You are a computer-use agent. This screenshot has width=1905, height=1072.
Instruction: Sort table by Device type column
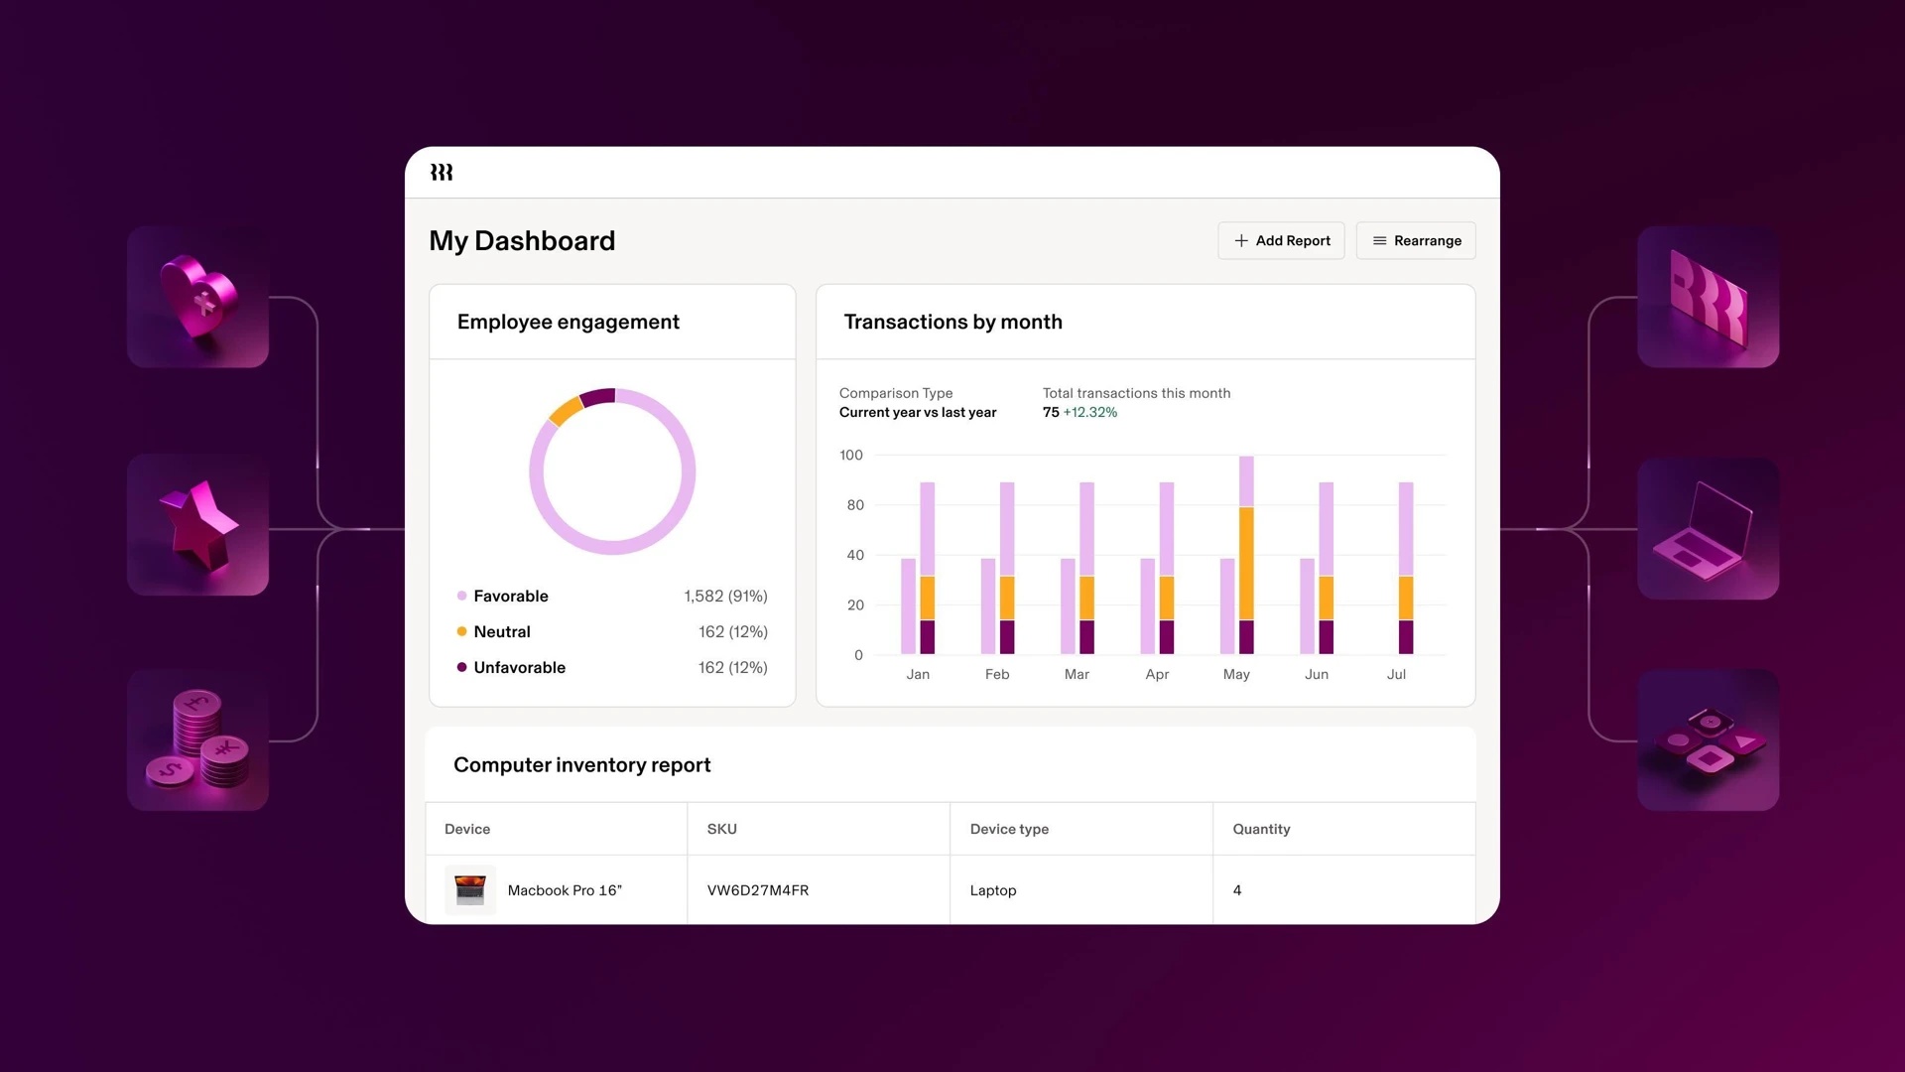pyautogui.click(x=1009, y=830)
